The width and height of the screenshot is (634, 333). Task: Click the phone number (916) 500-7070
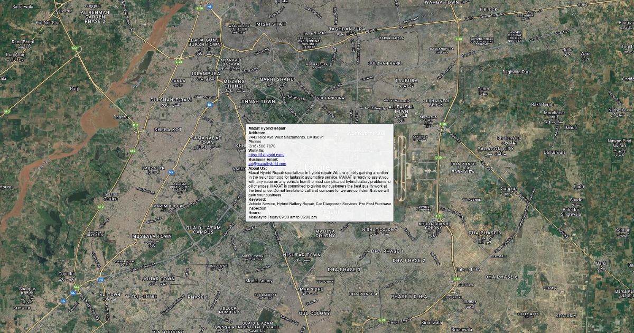click(262, 146)
